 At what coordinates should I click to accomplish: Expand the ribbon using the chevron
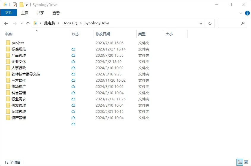241,13
